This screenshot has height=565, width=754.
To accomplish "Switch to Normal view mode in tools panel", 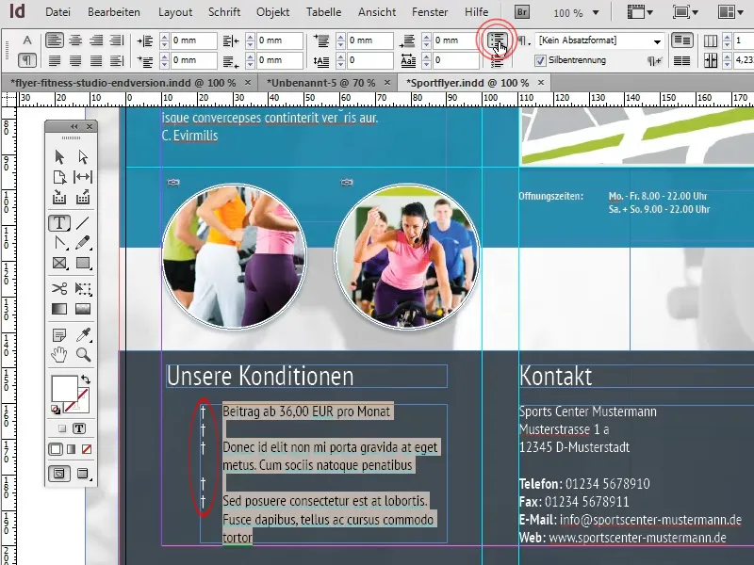I will (x=58, y=474).
